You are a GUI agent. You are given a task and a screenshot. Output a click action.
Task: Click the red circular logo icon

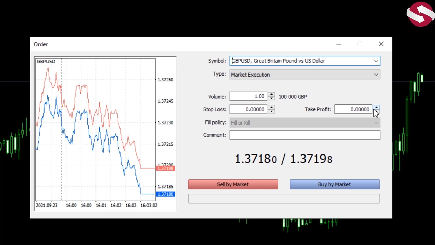[420, 14]
